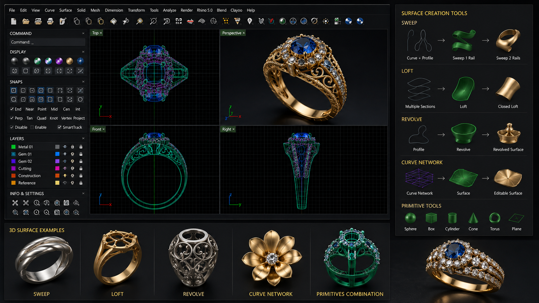Click the globe wireframe toolbar icon
Viewport: 539px width, 303px height.
coord(214,21)
